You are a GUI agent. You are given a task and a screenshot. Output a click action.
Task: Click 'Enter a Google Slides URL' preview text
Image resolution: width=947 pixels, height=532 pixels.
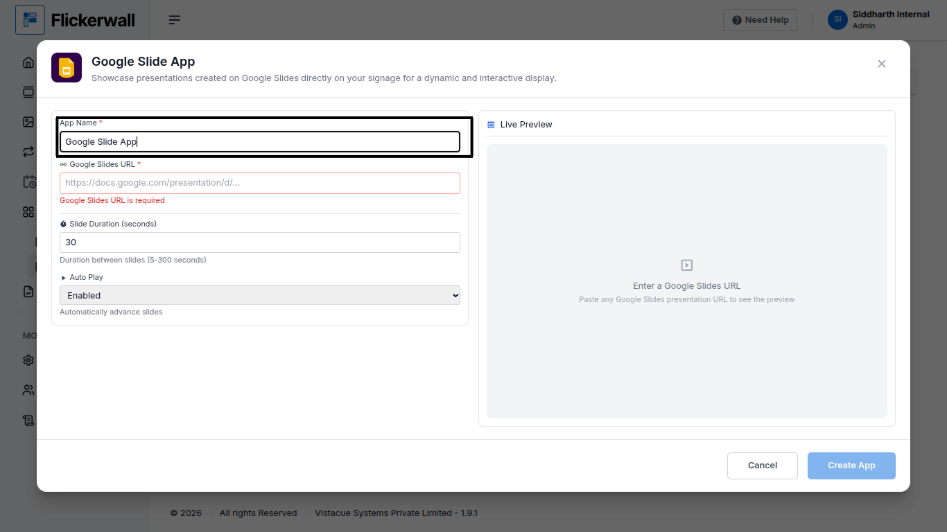(x=687, y=286)
